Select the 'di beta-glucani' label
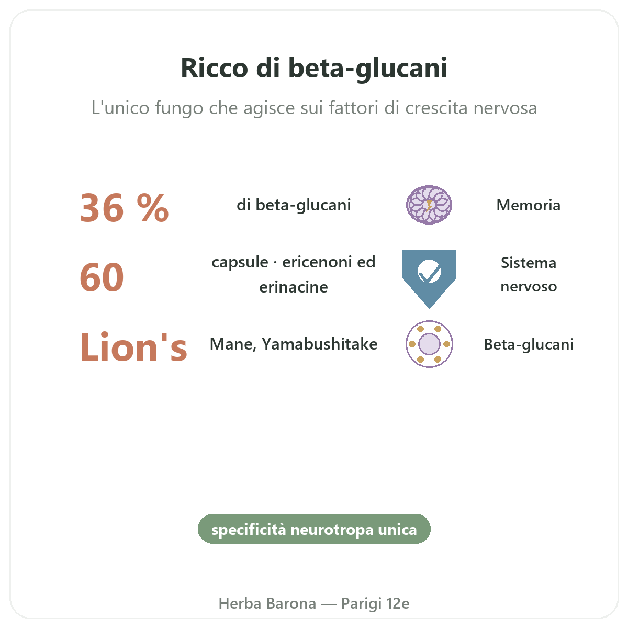628x628 pixels. (294, 205)
